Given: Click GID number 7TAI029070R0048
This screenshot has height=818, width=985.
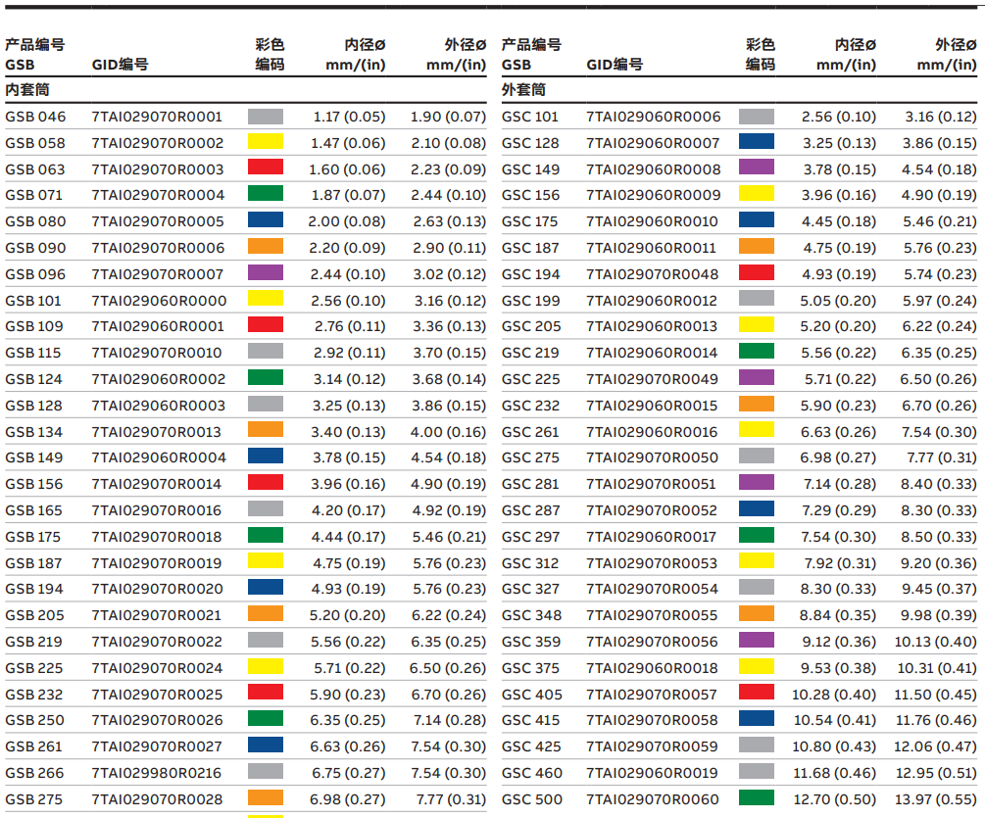Looking at the screenshot, I should pos(653,273).
